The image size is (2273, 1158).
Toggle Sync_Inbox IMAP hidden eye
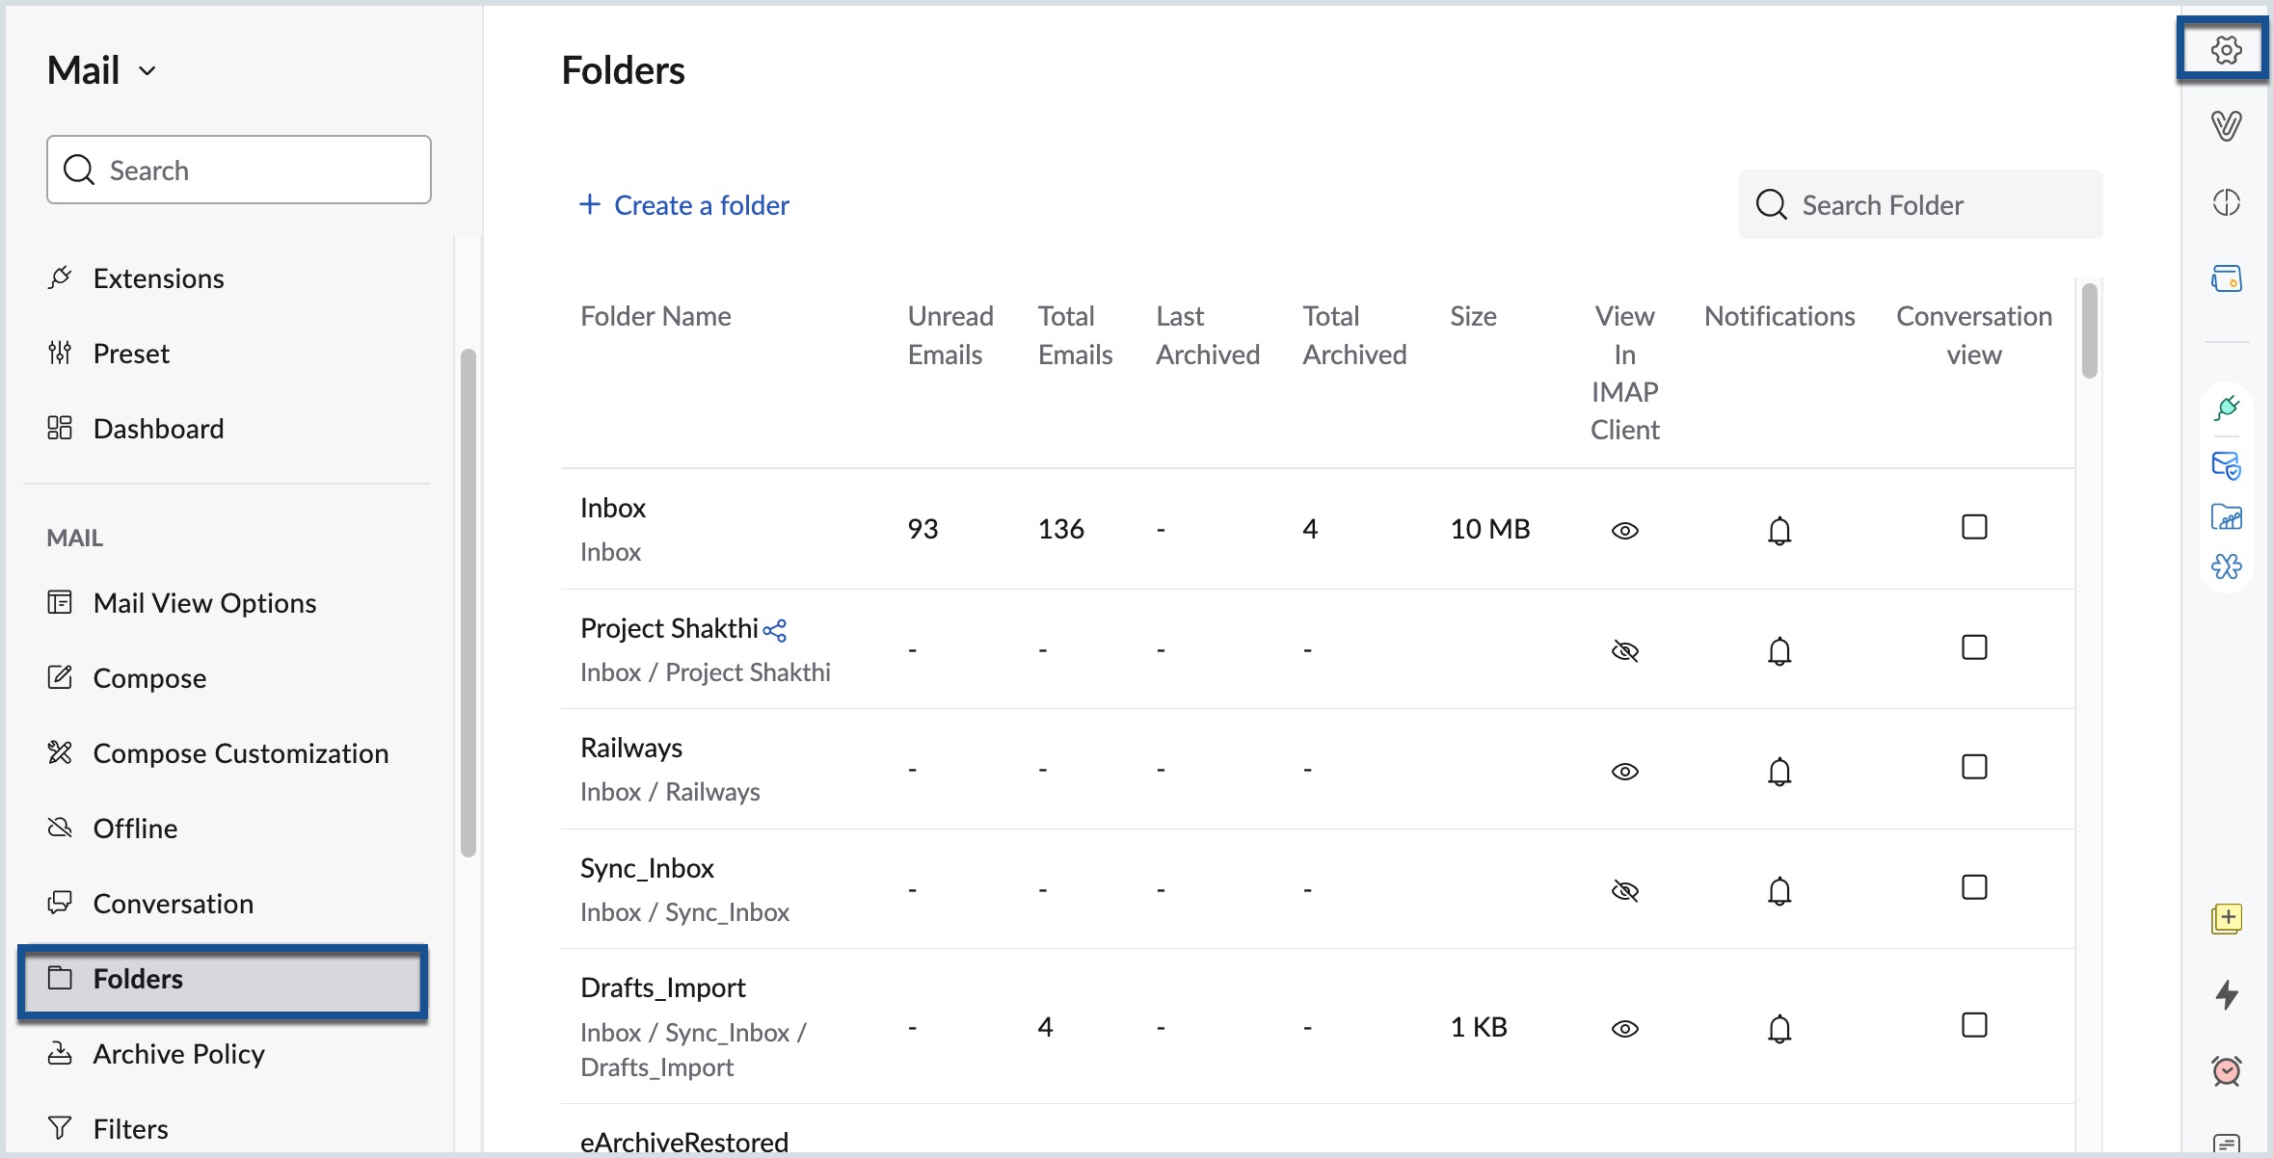[1625, 891]
